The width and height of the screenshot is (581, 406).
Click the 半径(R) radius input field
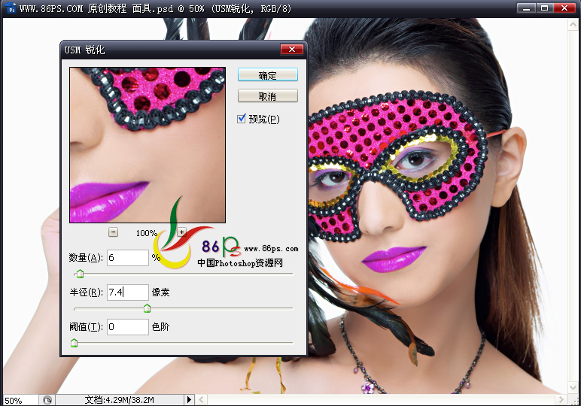point(128,292)
